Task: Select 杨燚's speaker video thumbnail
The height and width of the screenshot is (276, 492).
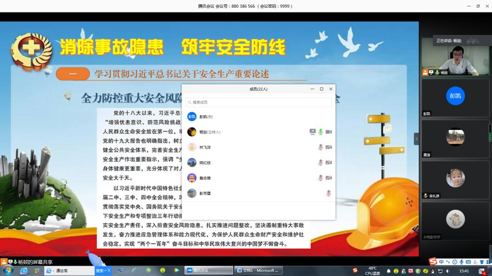Action: (x=455, y=57)
